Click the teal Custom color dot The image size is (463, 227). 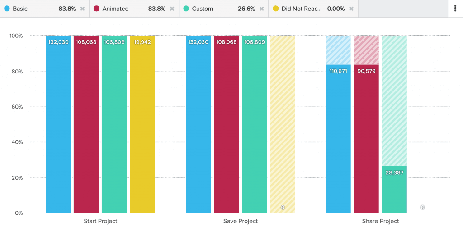click(186, 9)
